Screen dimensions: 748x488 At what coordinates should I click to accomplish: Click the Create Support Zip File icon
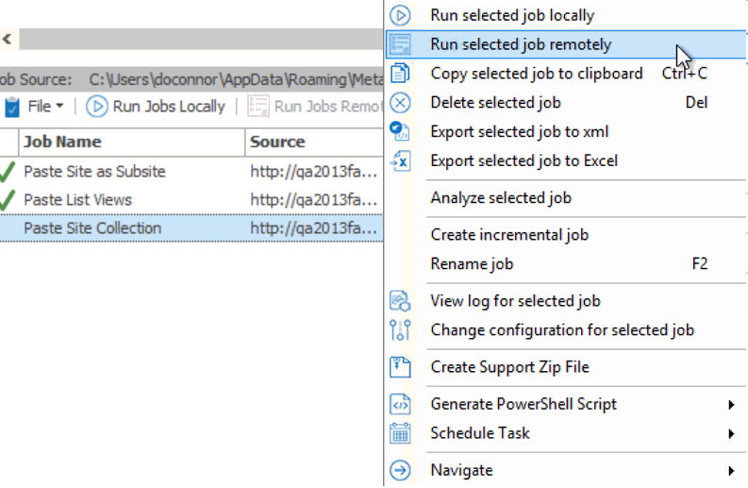(x=400, y=367)
